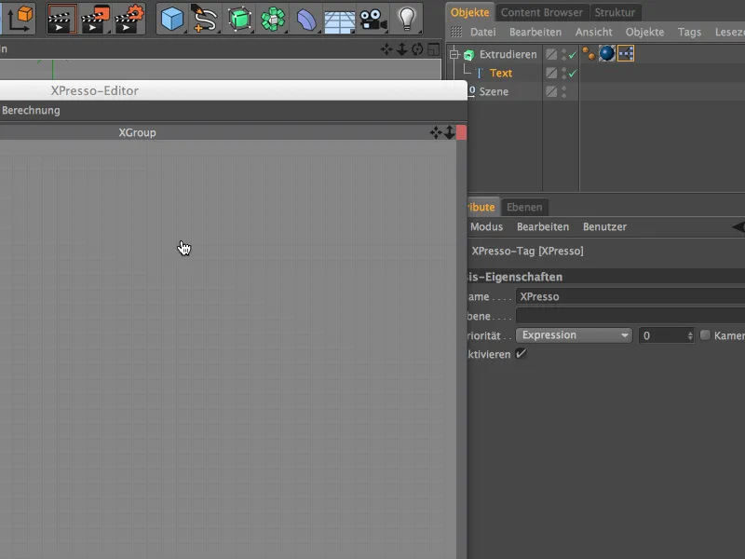
Task: Click the Name field containing XPresso
Action: pos(630,296)
